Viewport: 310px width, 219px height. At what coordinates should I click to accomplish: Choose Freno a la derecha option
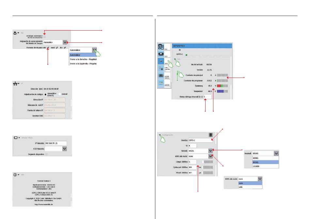click(x=83, y=59)
